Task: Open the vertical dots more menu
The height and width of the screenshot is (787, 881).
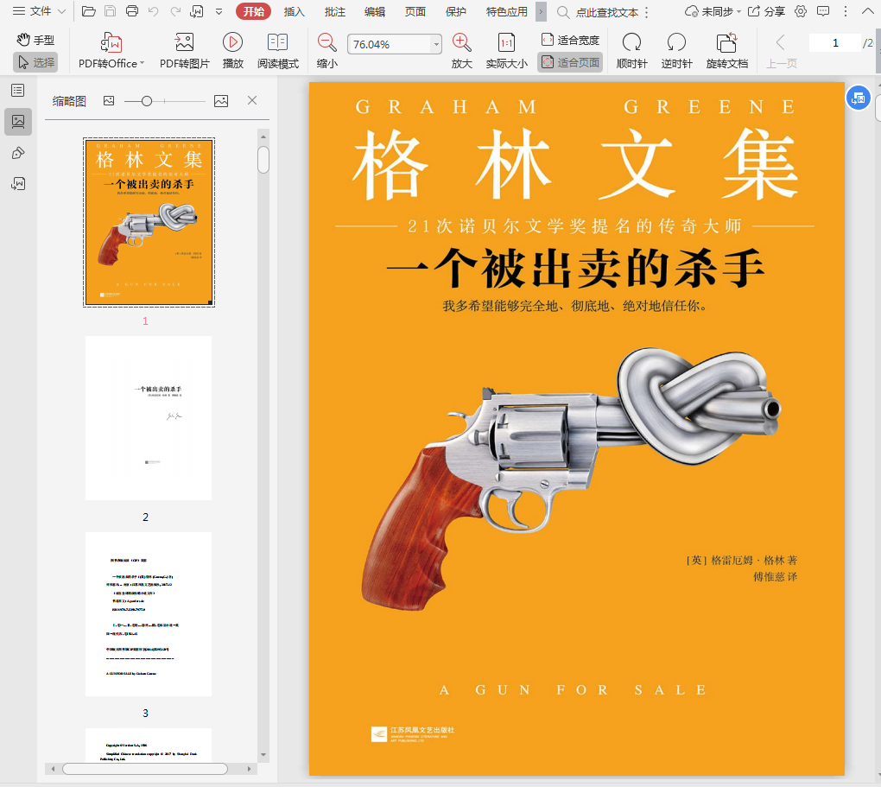Action: 846,11
